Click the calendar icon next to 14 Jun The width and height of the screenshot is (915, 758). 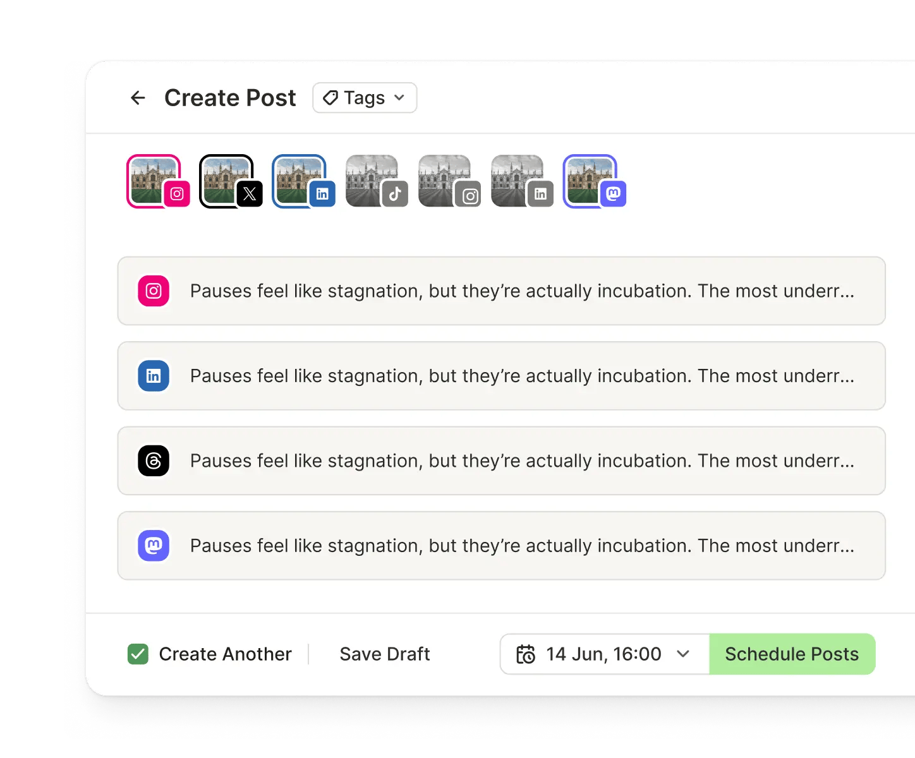(x=526, y=654)
